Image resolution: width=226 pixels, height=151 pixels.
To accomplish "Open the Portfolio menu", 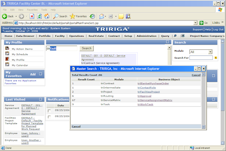I will click(x=44, y=36).
